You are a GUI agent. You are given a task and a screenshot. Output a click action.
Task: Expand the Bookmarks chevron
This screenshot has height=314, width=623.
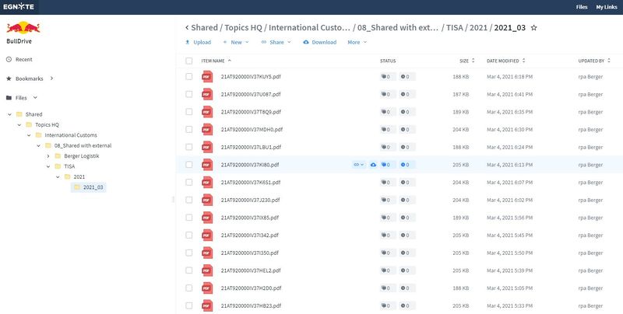click(51, 78)
